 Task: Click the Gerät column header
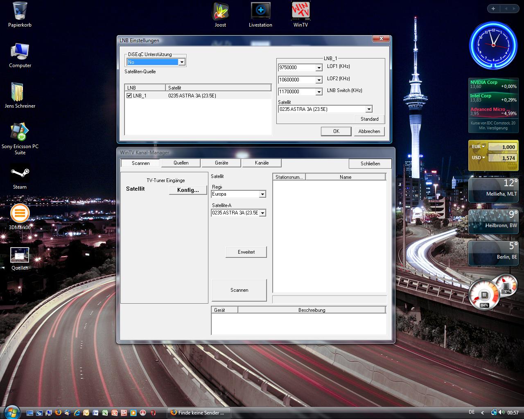(x=224, y=310)
